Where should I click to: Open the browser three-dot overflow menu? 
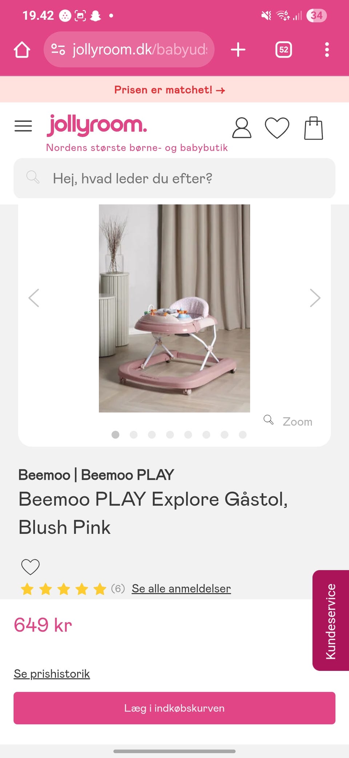click(x=327, y=50)
